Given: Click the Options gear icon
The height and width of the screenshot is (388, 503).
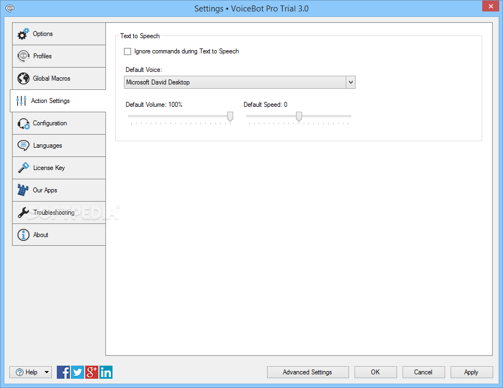Looking at the screenshot, I should click(23, 34).
